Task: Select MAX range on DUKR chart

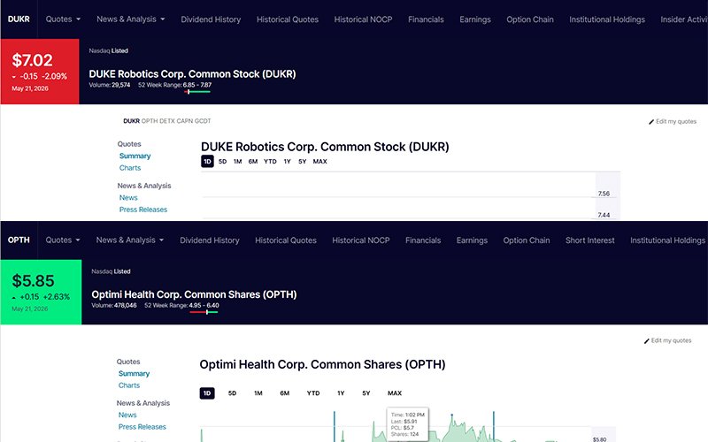Action: tap(319, 162)
